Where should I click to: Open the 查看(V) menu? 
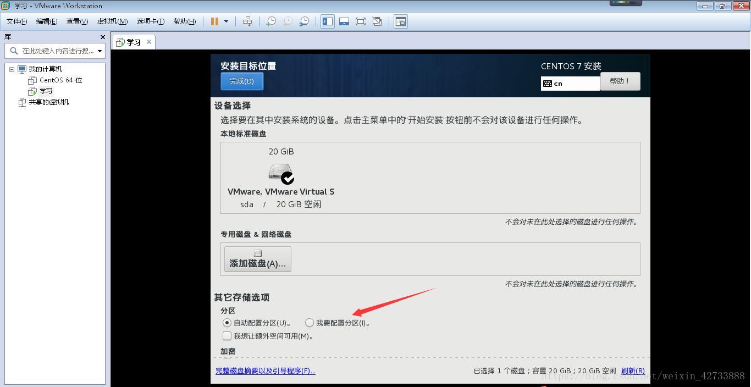pyautogui.click(x=77, y=21)
